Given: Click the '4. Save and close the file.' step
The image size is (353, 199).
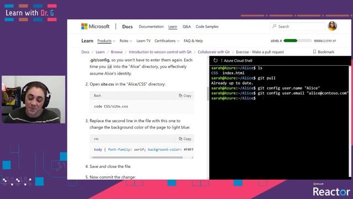Looking at the screenshot, I should click(108, 166).
